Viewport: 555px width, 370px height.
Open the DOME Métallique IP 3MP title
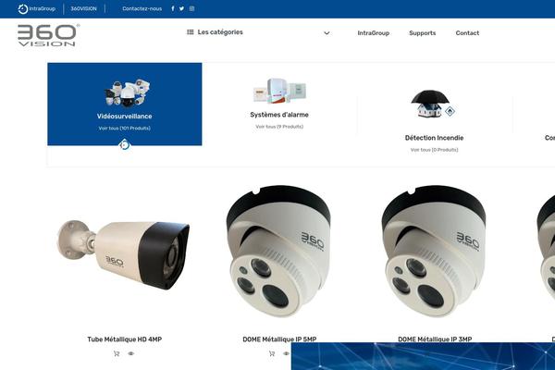click(435, 339)
